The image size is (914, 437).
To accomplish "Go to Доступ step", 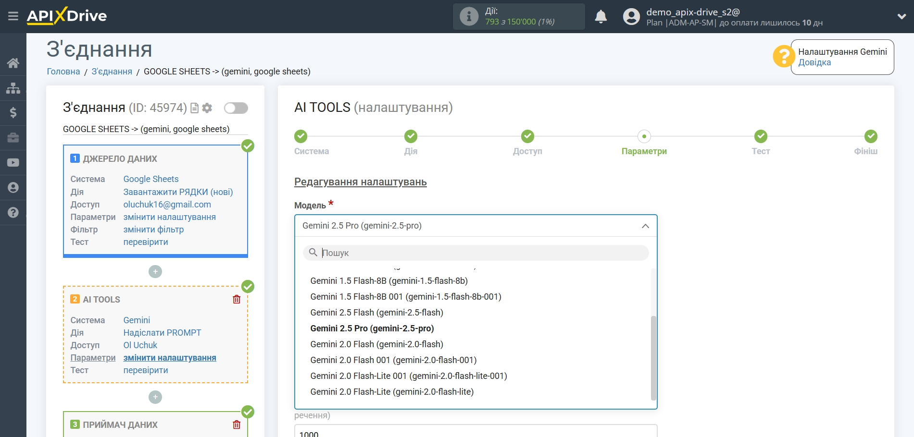I will tap(527, 136).
